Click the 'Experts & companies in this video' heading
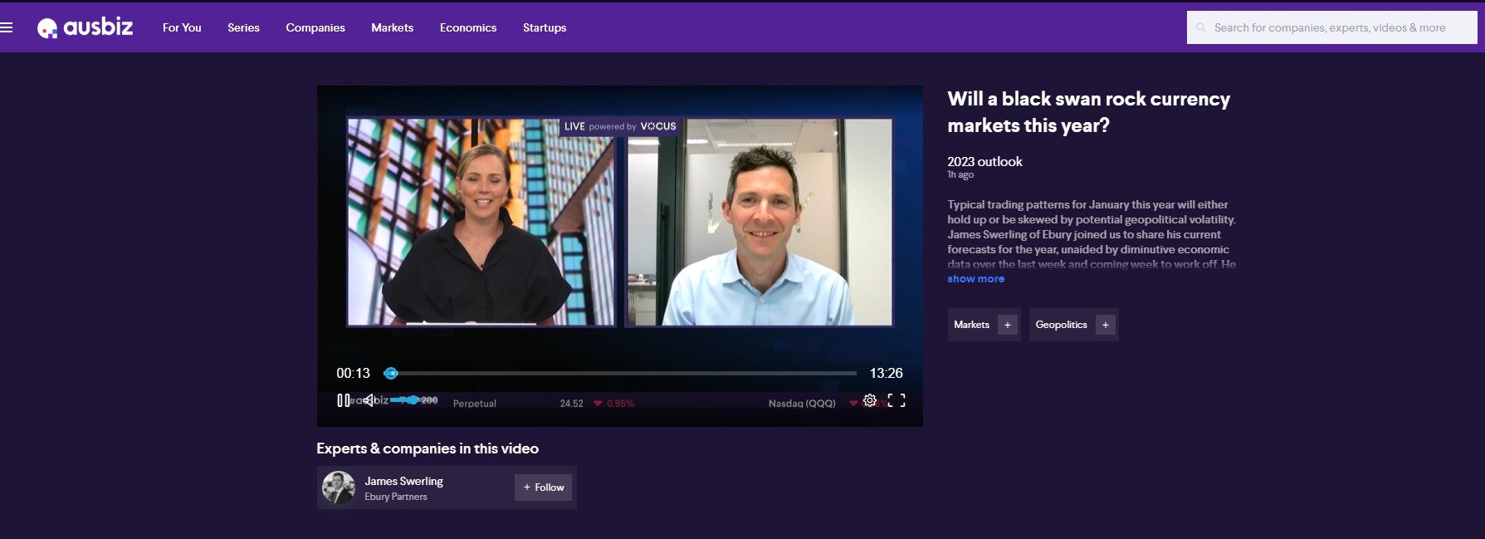1485x539 pixels. pyautogui.click(x=427, y=448)
